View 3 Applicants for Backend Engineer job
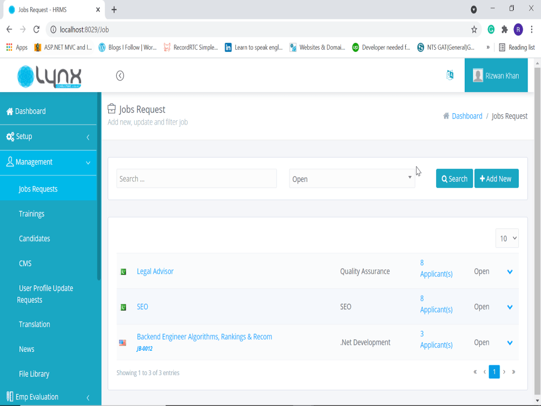The width and height of the screenshot is (541, 406). click(436, 339)
